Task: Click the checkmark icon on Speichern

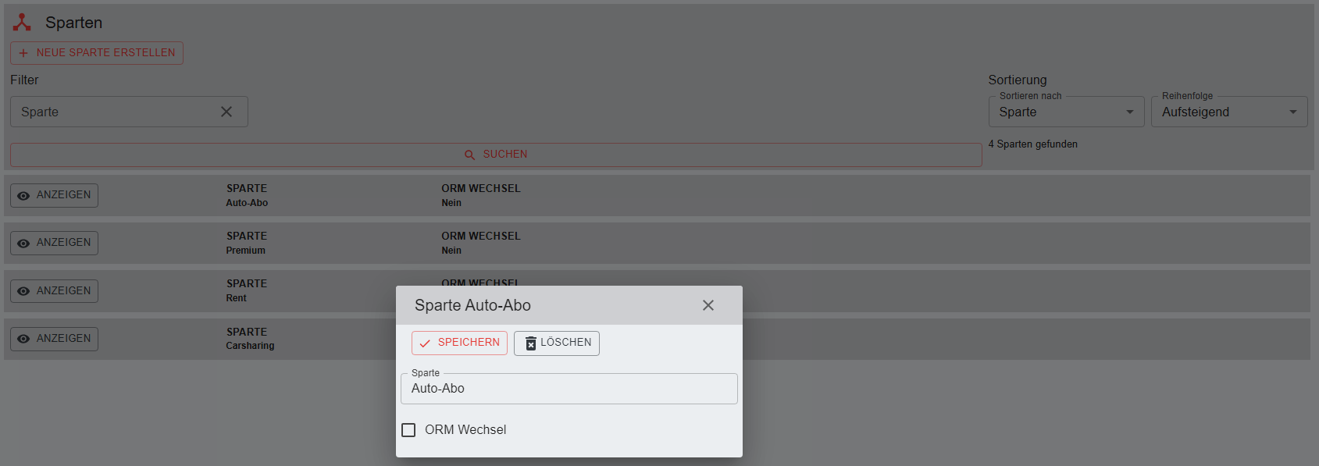Action: (425, 343)
